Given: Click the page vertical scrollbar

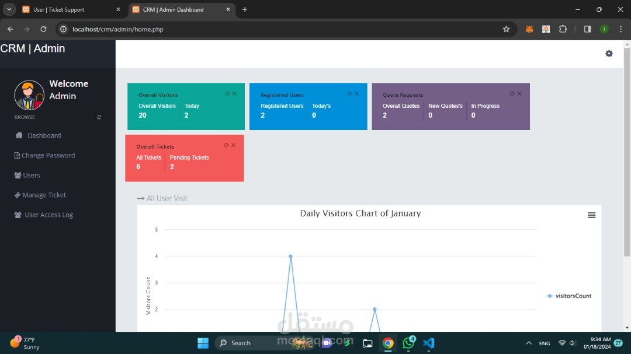Looking at the screenshot, I should tap(627, 152).
